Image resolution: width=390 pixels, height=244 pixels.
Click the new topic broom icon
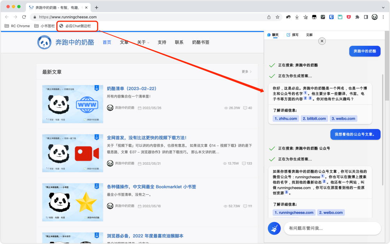point(274,228)
